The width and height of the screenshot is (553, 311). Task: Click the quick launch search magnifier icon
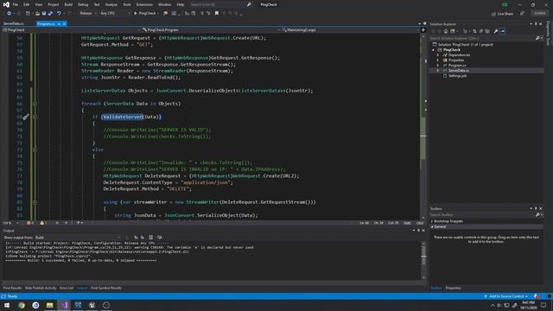click(249, 4)
